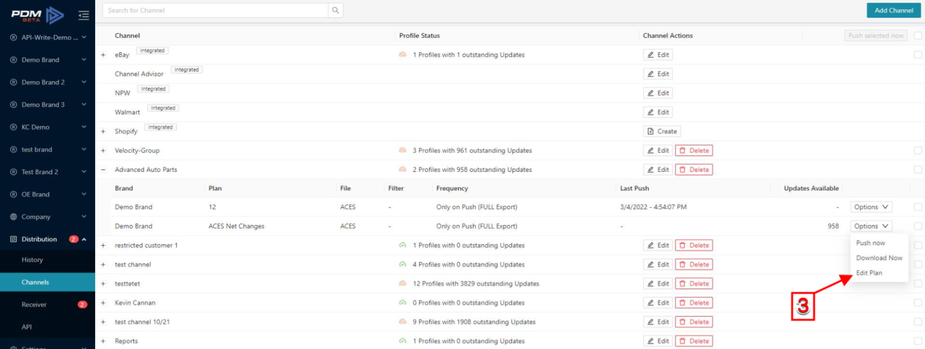Expand the Shopify channel row
The width and height of the screenshot is (925, 349).
click(103, 131)
